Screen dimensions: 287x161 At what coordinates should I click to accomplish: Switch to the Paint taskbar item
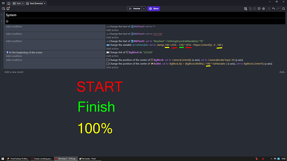coord(90,159)
